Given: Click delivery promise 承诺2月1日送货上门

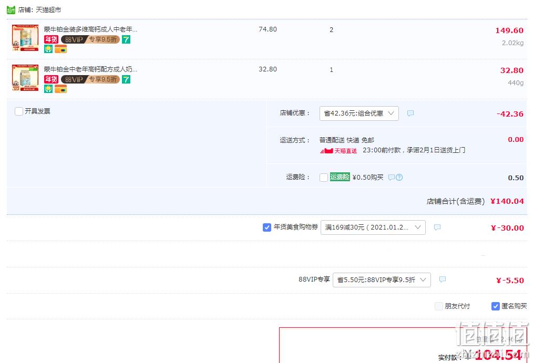Looking at the screenshot, I should 436,150.
